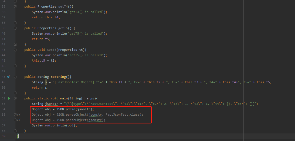Click the commented parseObject with FastJsonTest.class line
295x141 pixels.
pyautogui.click(x=87, y=115)
